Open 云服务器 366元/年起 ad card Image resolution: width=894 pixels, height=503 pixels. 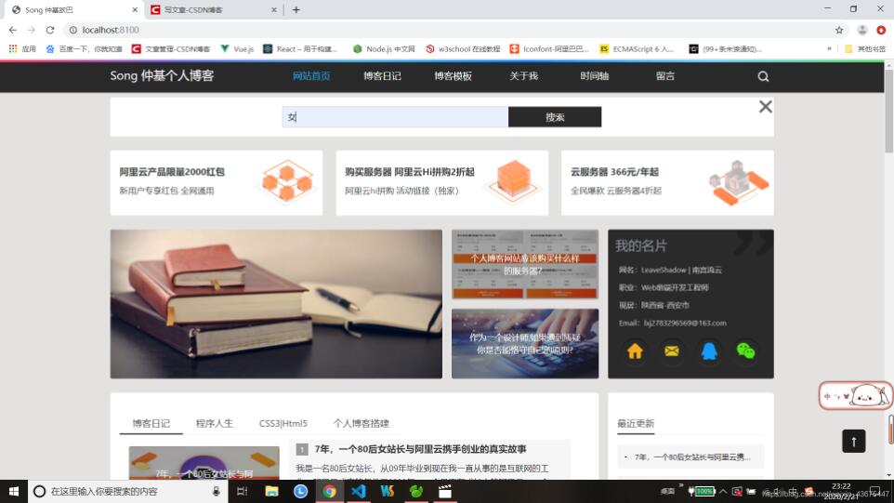tap(667, 182)
